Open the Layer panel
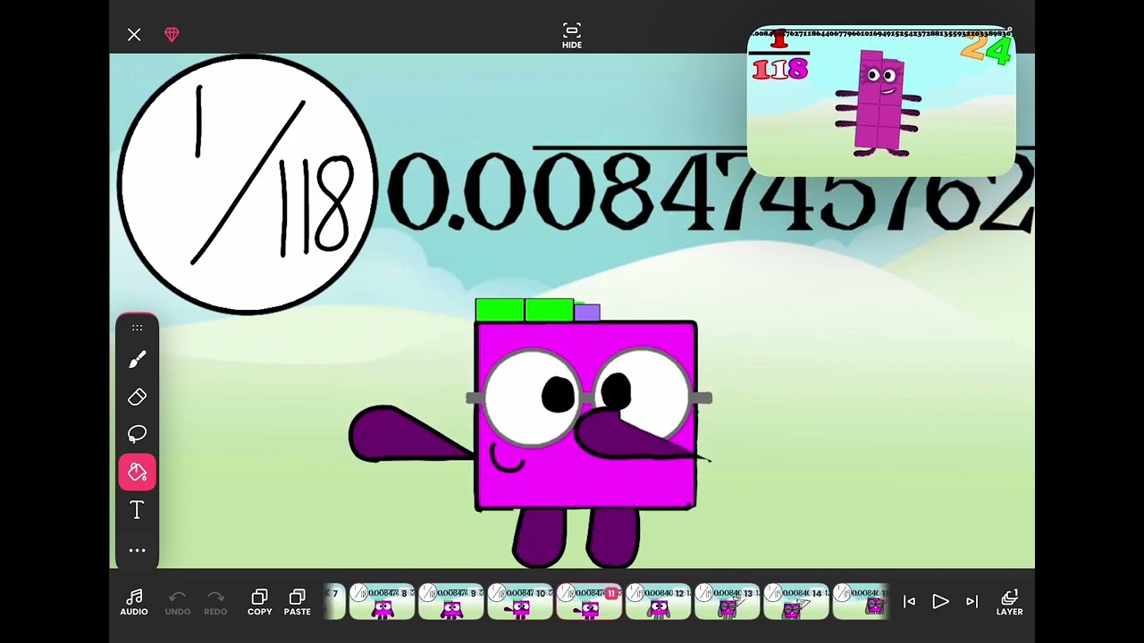This screenshot has width=1144, height=643. (x=1009, y=603)
